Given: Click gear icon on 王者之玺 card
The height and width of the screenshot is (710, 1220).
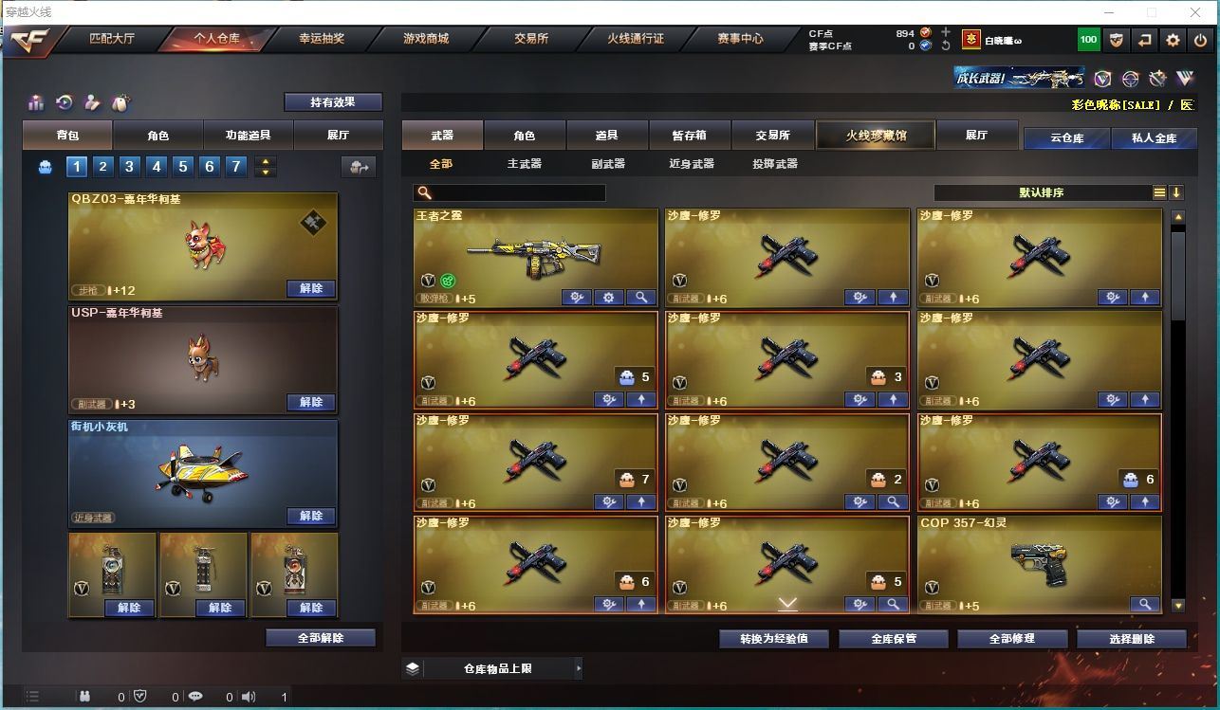Looking at the screenshot, I should coord(609,297).
